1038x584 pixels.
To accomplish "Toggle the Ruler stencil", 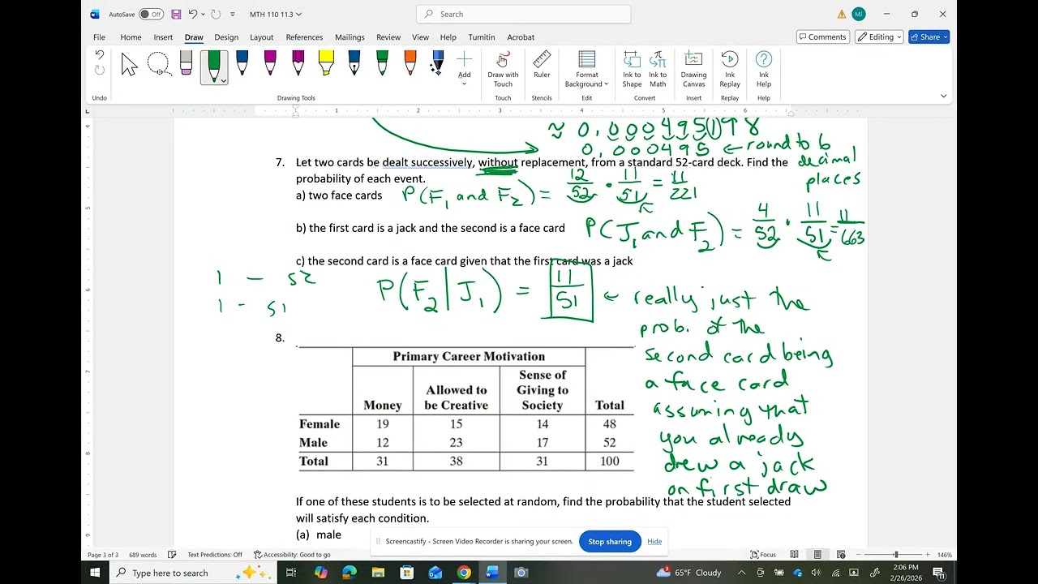I will [542, 65].
